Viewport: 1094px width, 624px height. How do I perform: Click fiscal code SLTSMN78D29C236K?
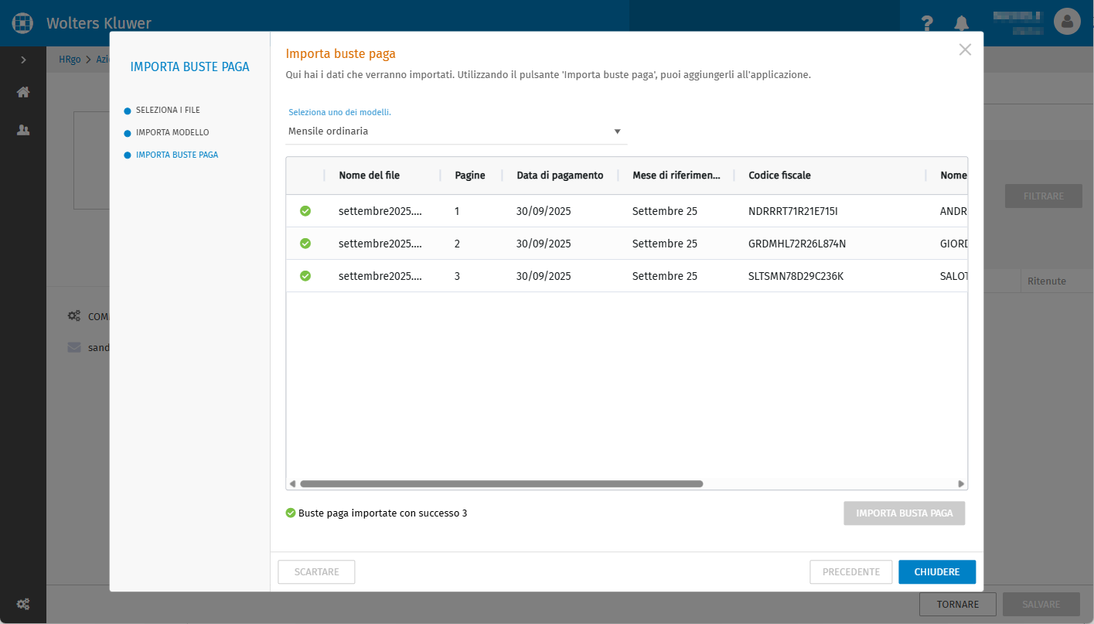pos(796,276)
